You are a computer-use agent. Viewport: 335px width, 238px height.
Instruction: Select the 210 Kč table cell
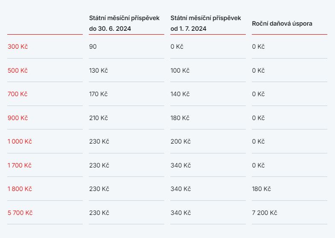point(99,118)
